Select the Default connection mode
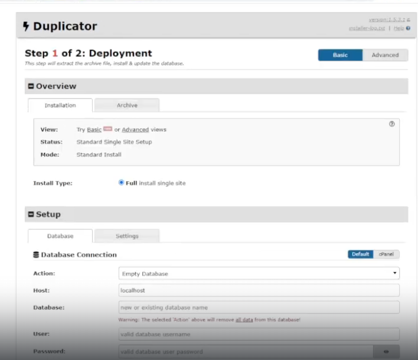Viewport: 418px width, 360px height. pyautogui.click(x=360, y=254)
